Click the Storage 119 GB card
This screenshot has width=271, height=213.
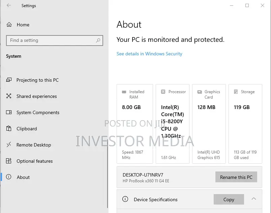[245, 124]
